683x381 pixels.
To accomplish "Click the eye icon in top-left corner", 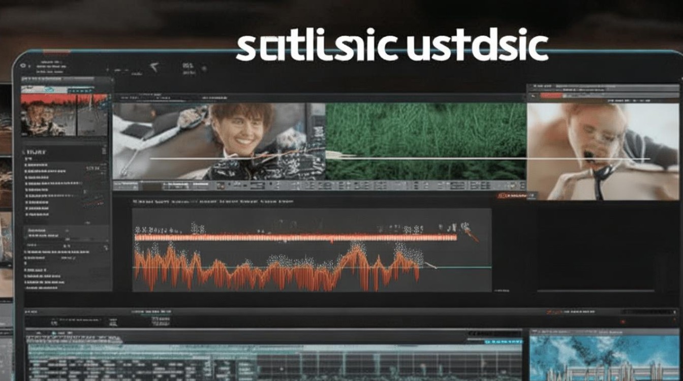I will point(22,66).
